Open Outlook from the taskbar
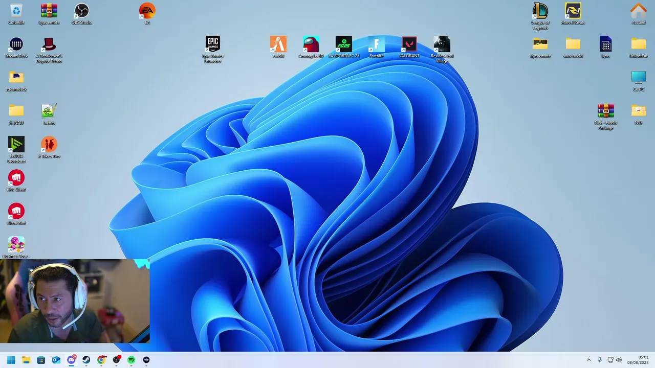The image size is (655, 368). pyautogui.click(x=56, y=360)
